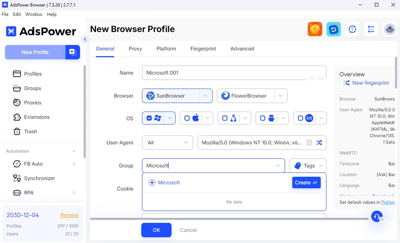Screen dimensions: 400x243
Task: Expand SunBrowser version dropdown arrow
Action: [x=206, y=96]
